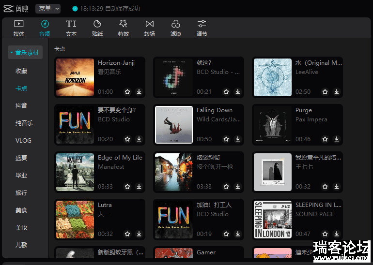Download the Lutra track

point(139,234)
